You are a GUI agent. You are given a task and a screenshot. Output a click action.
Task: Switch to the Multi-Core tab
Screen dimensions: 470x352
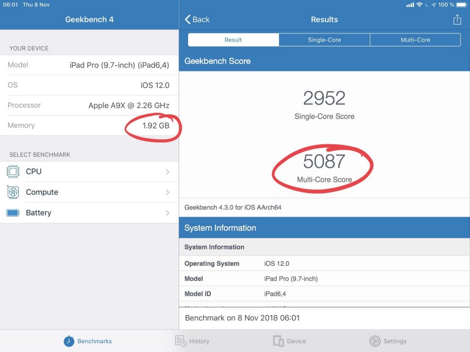(415, 40)
